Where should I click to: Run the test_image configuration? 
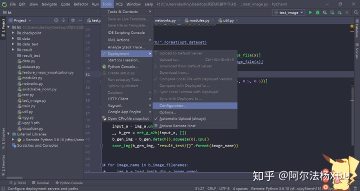310,12
